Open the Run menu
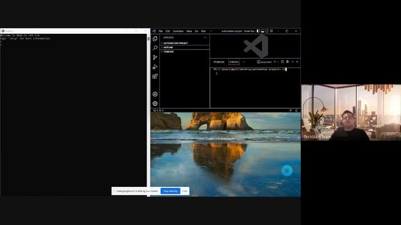This screenshot has width=401, height=225. (x=204, y=31)
